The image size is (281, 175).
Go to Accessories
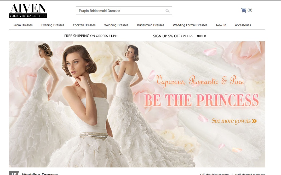coord(243,25)
